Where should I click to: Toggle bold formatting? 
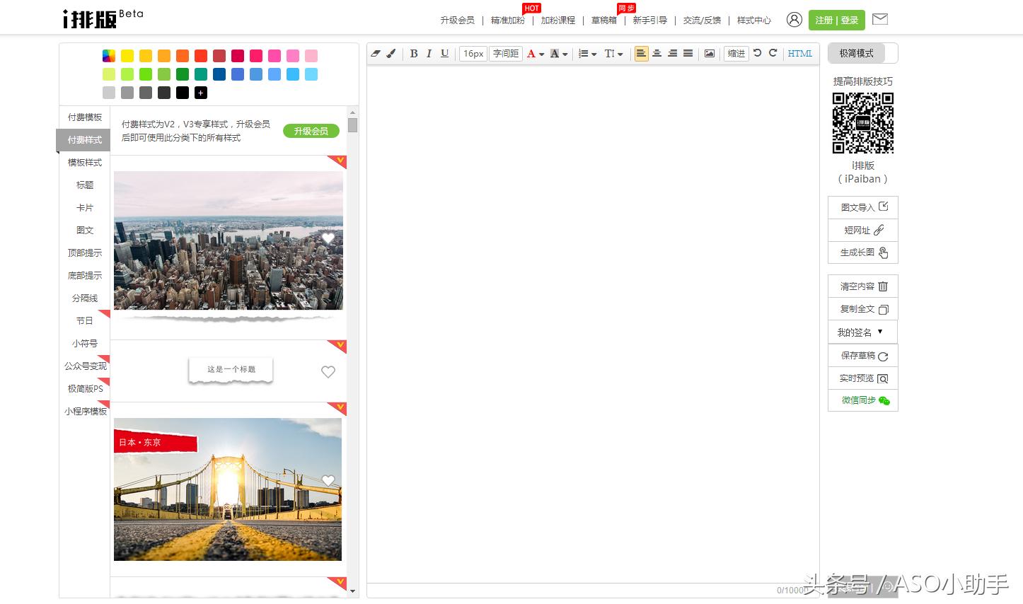[414, 54]
